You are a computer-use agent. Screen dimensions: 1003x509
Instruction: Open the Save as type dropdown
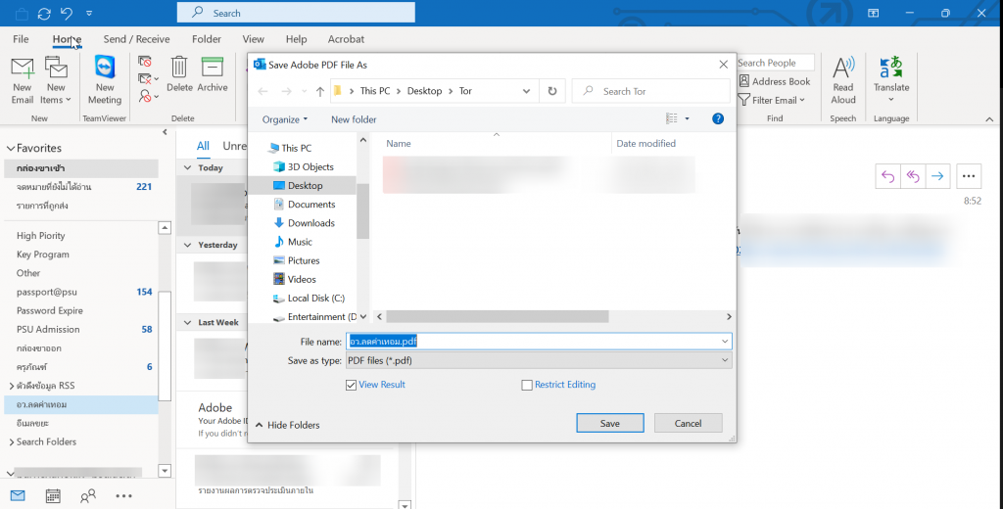pos(539,360)
